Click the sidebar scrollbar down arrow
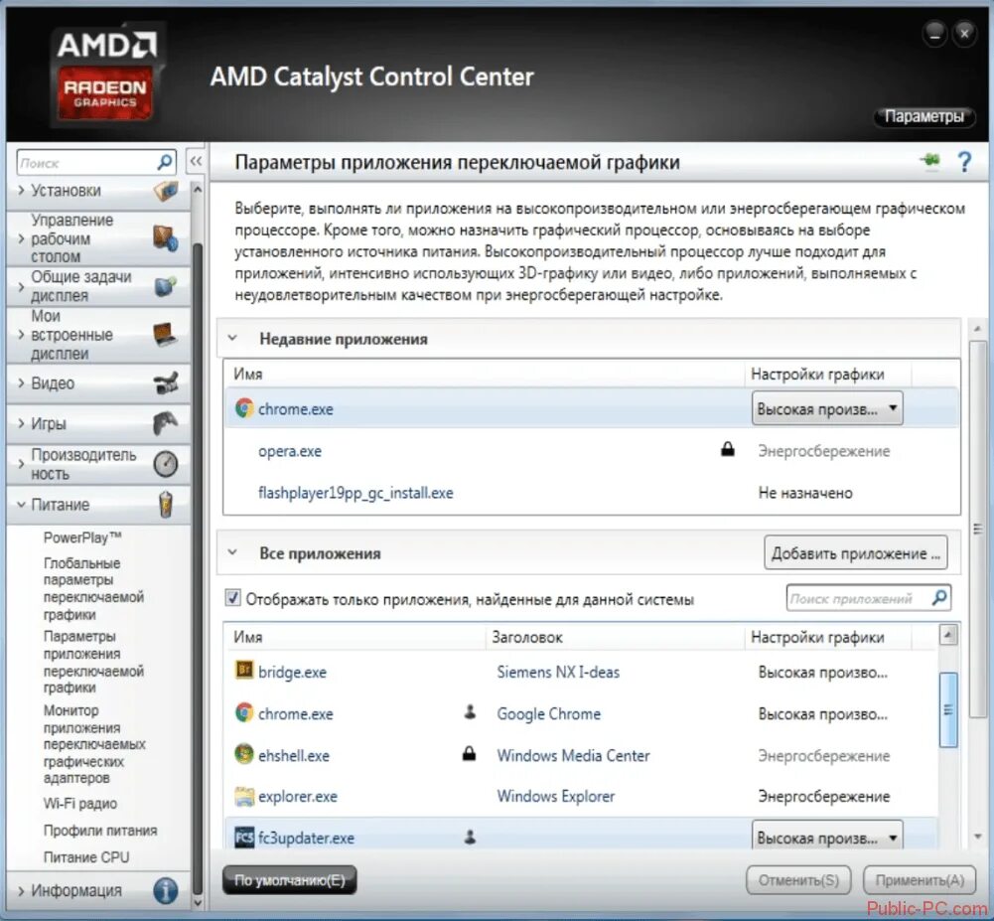The height and width of the screenshot is (921, 994). pos(197,902)
